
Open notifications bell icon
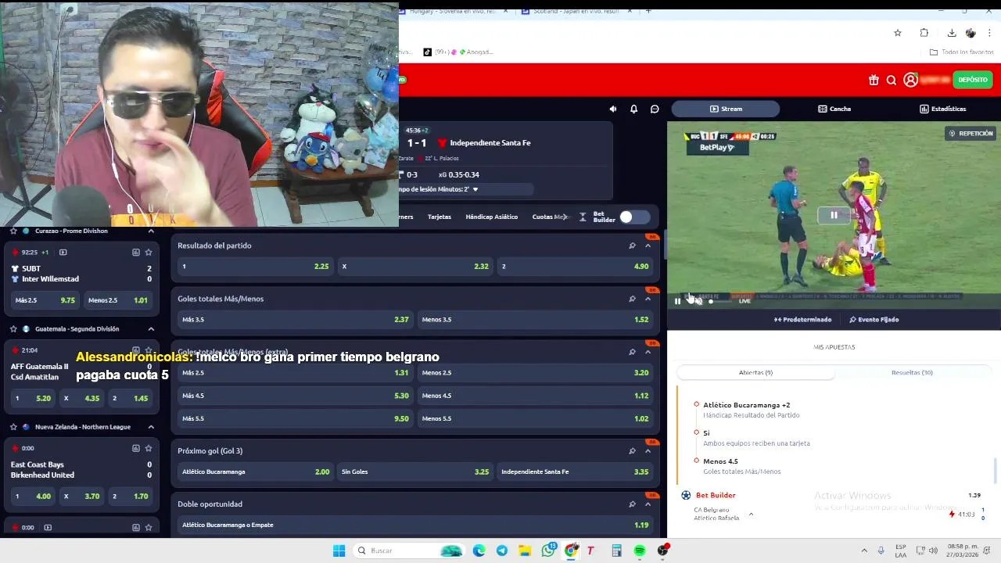[x=633, y=109]
